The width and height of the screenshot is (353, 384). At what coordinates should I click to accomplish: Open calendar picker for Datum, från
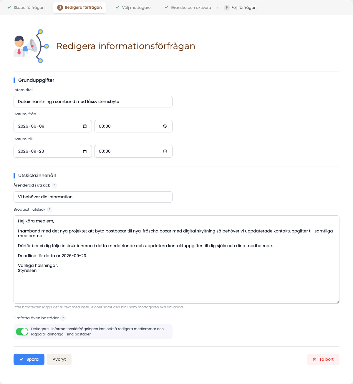(85, 126)
